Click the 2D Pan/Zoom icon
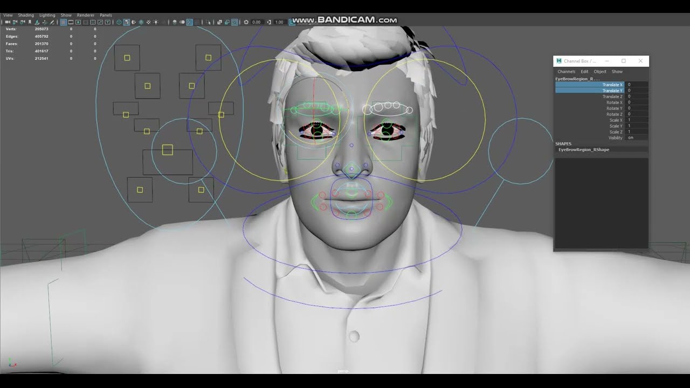Image resolution: width=690 pixels, height=388 pixels. 44,22
